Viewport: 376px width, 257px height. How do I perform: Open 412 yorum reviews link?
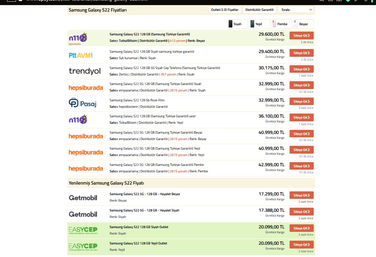[x=177, y=41]
